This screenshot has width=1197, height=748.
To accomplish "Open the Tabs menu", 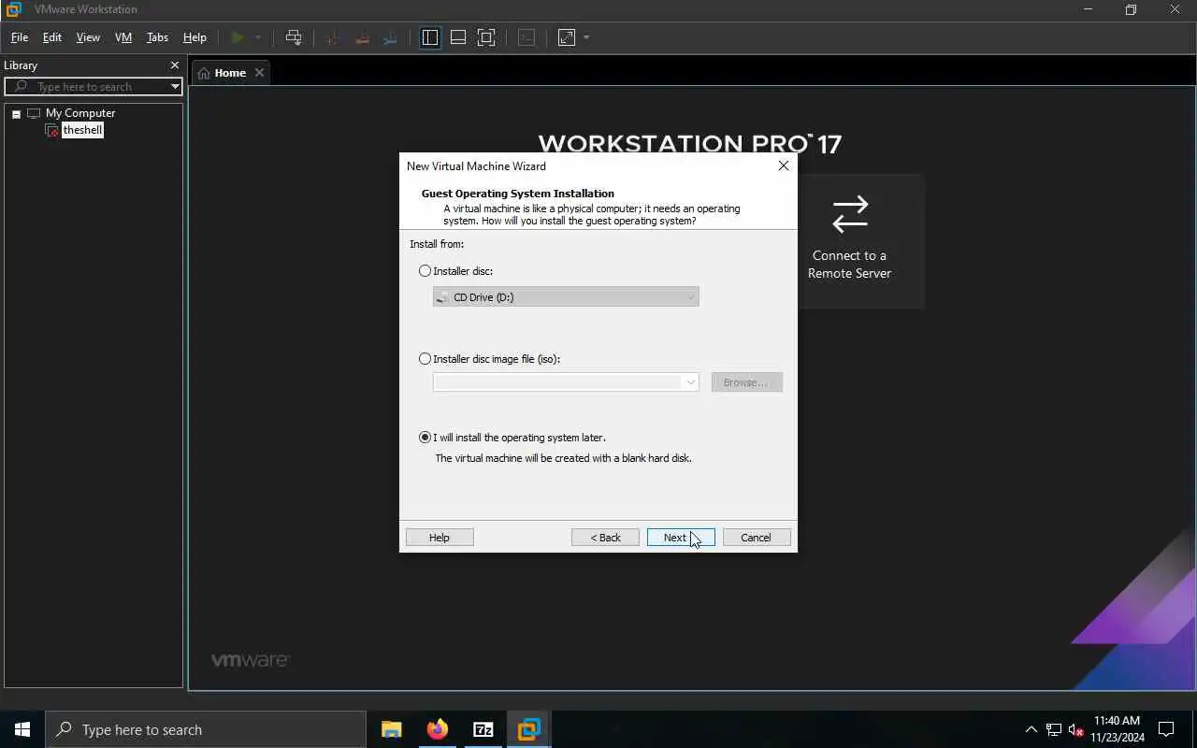I will click(x=157, y=37).
